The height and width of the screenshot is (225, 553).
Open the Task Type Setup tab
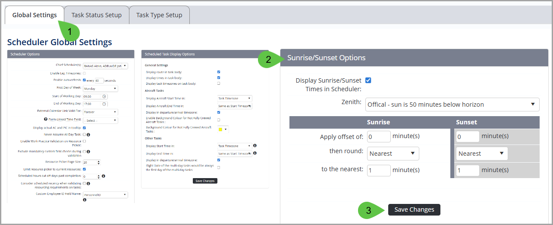point(159,15)
